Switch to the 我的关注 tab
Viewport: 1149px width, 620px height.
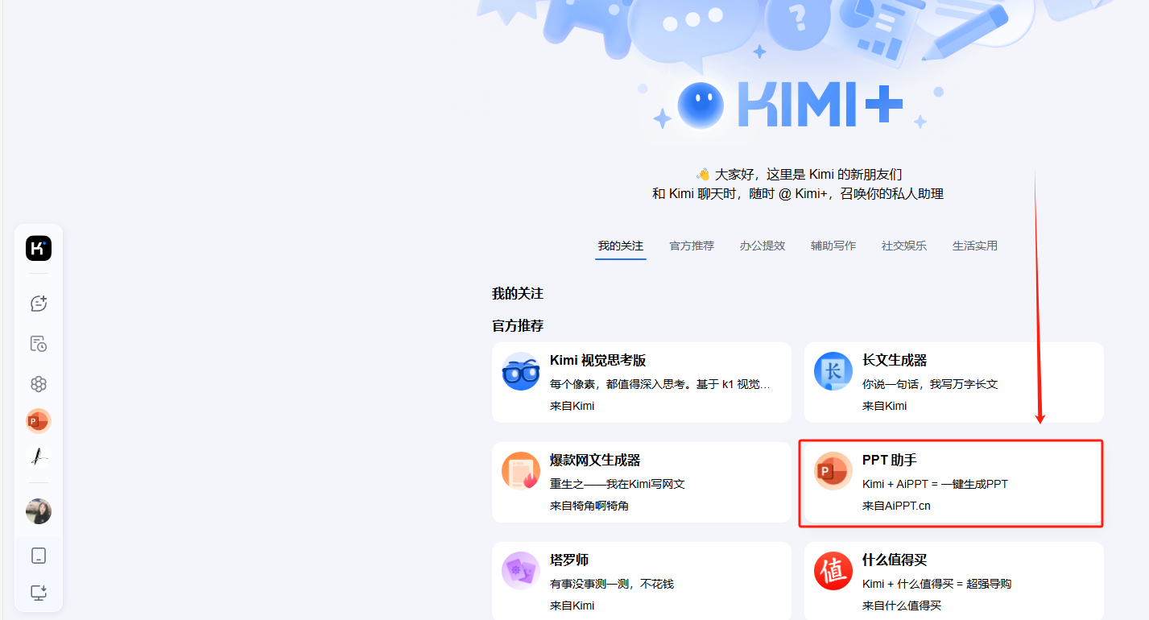[620, 246]
